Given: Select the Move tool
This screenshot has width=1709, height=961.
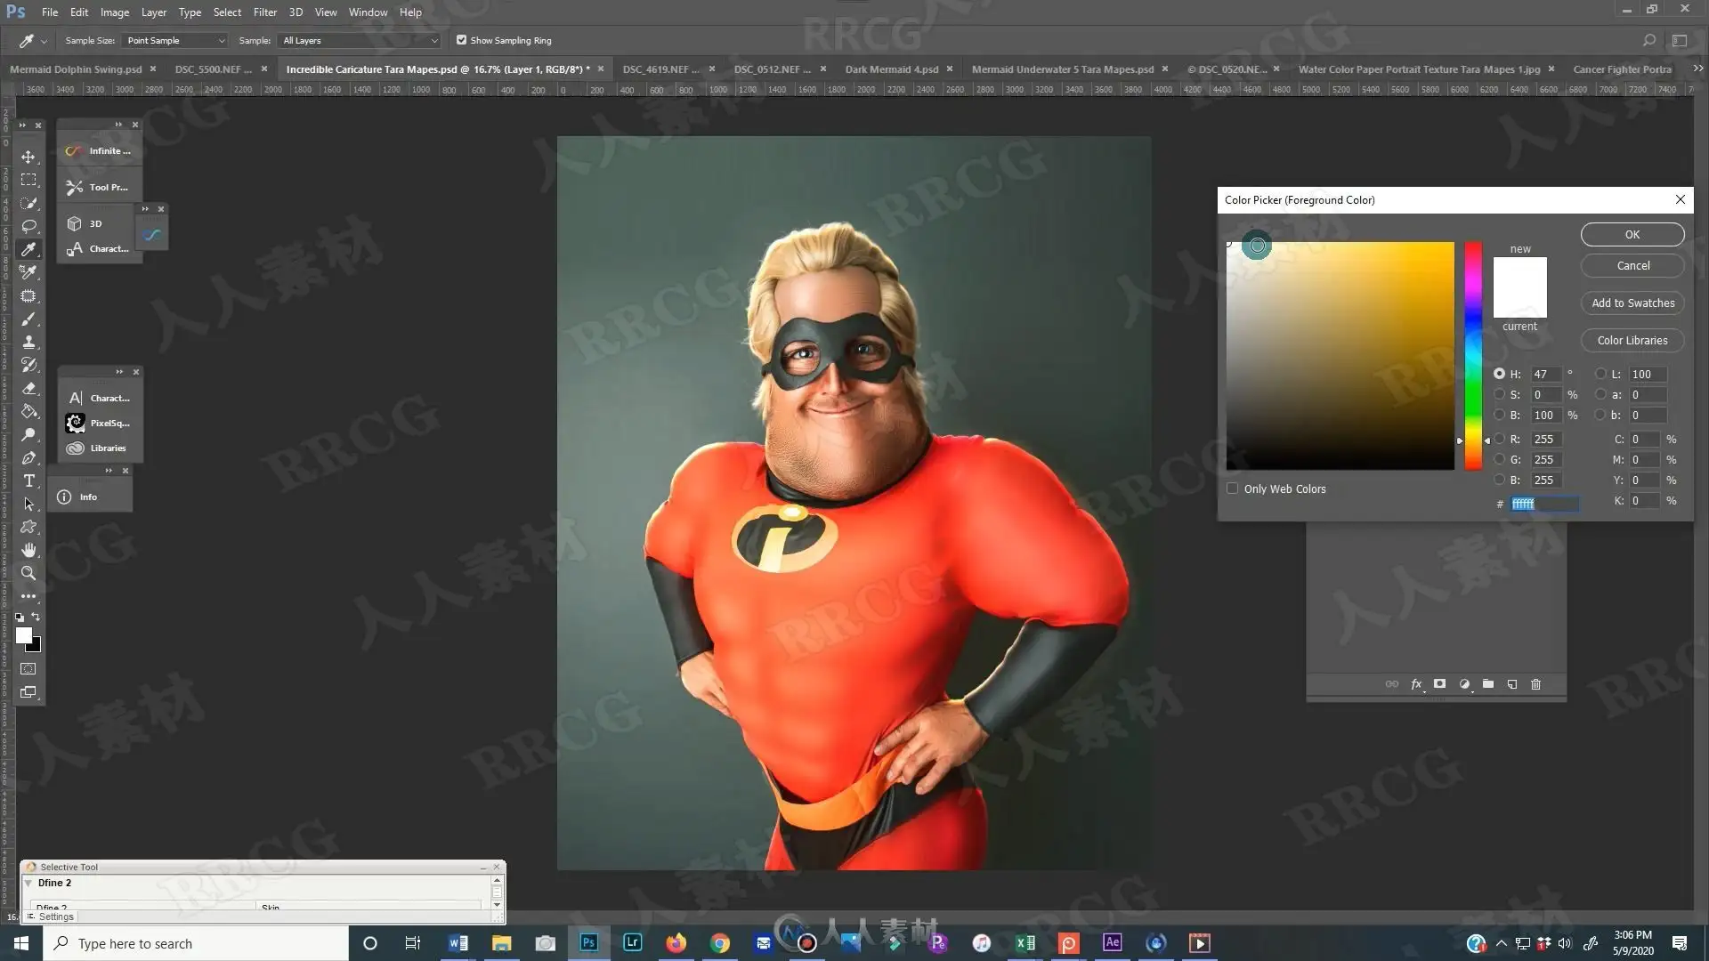Looking at the screenshot, I should coord(28,157).
